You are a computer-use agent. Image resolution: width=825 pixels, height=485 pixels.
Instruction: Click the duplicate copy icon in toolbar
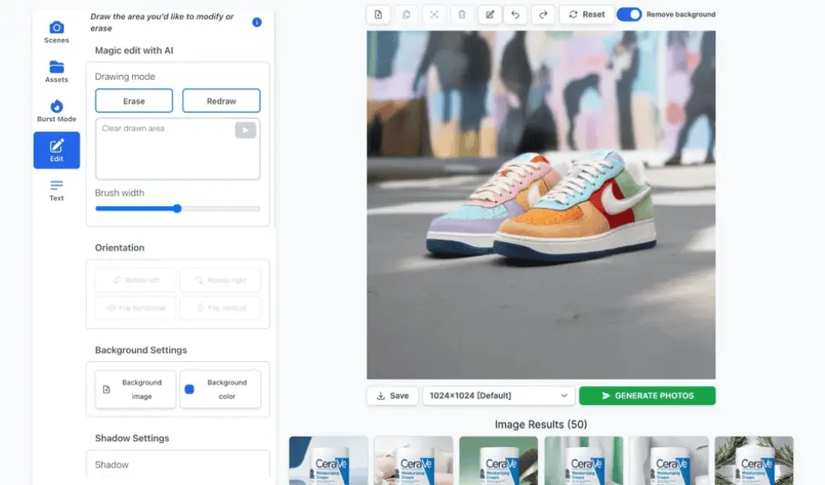pos(406,15)
